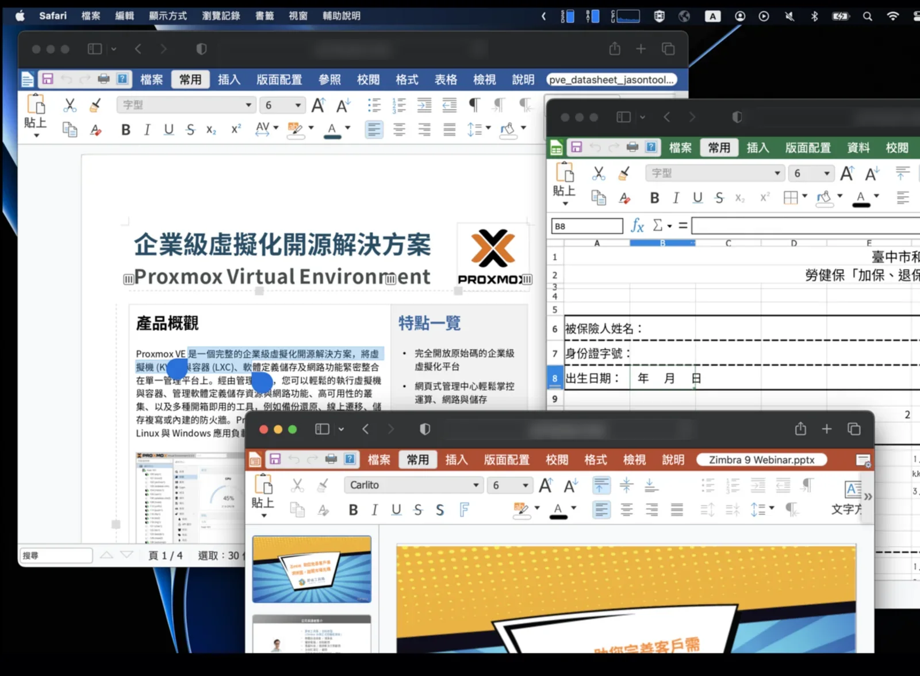Click Superscript icon in Writer toolbar
This screenshot has width=920, height=676.
[236, 130]
